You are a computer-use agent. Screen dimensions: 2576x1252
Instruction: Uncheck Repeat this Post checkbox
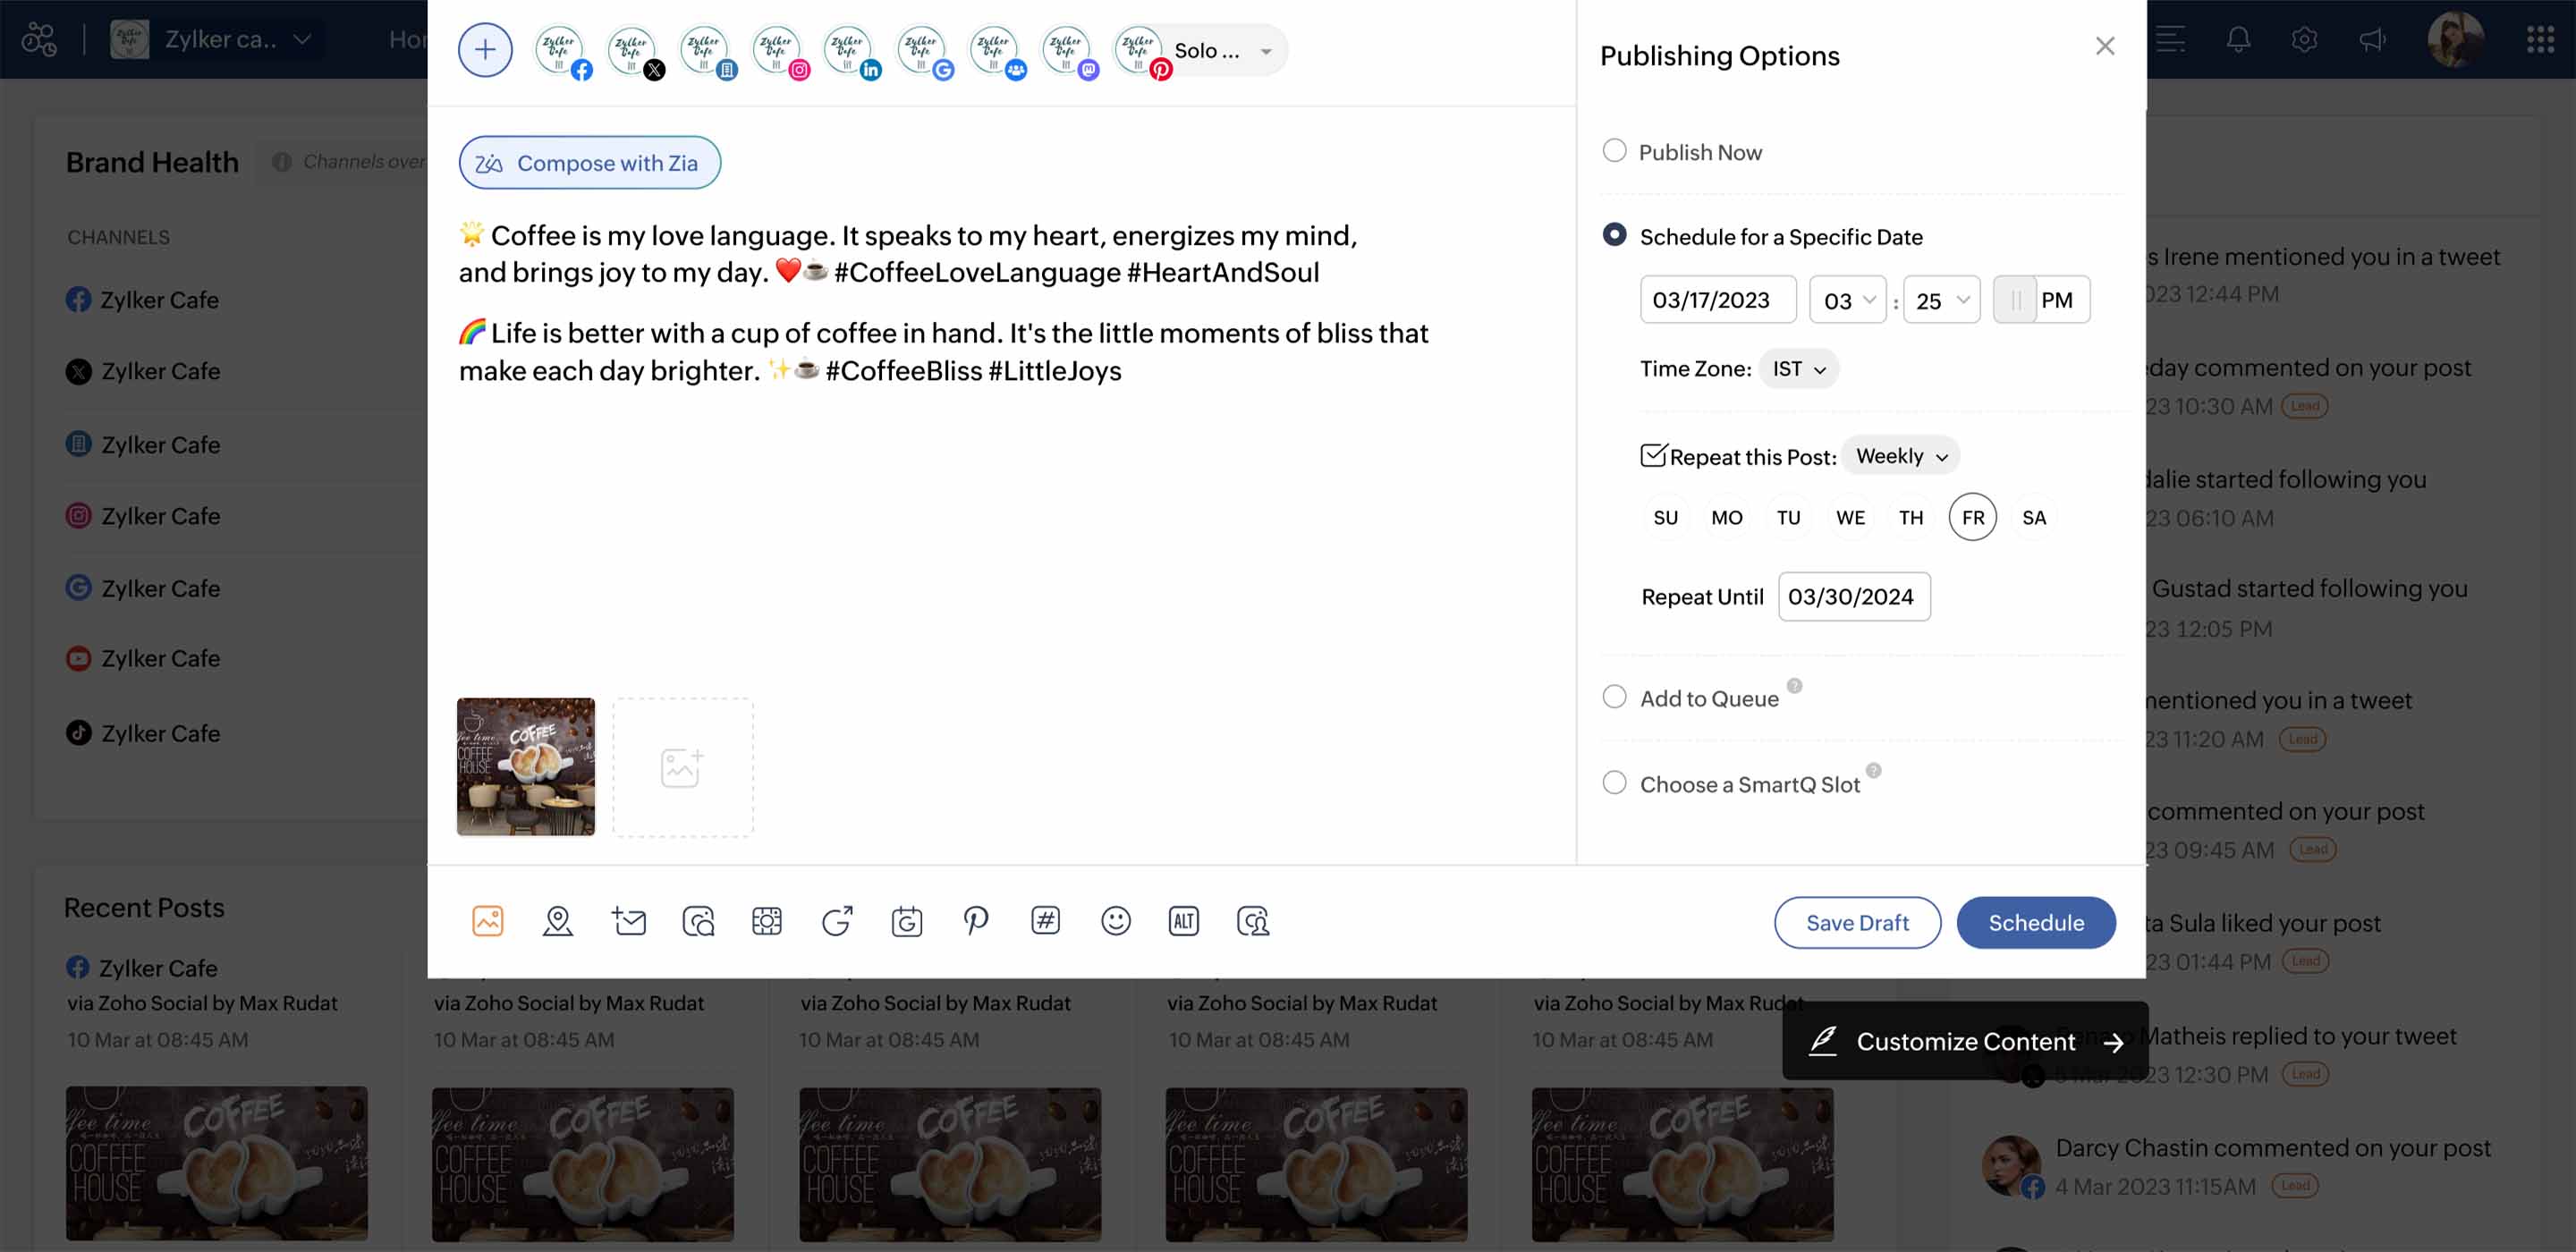tap(1653, 456)
